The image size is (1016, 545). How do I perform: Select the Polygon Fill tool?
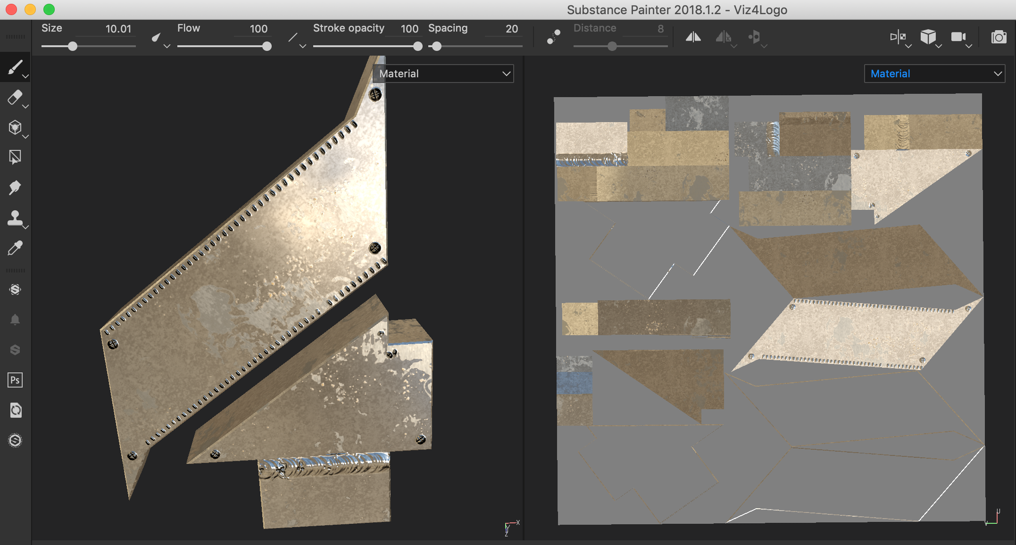[15, 157]
